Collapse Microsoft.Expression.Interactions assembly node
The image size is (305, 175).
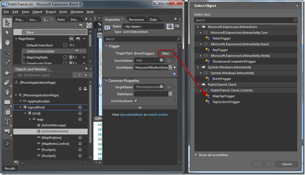click(x=198, y=27)
